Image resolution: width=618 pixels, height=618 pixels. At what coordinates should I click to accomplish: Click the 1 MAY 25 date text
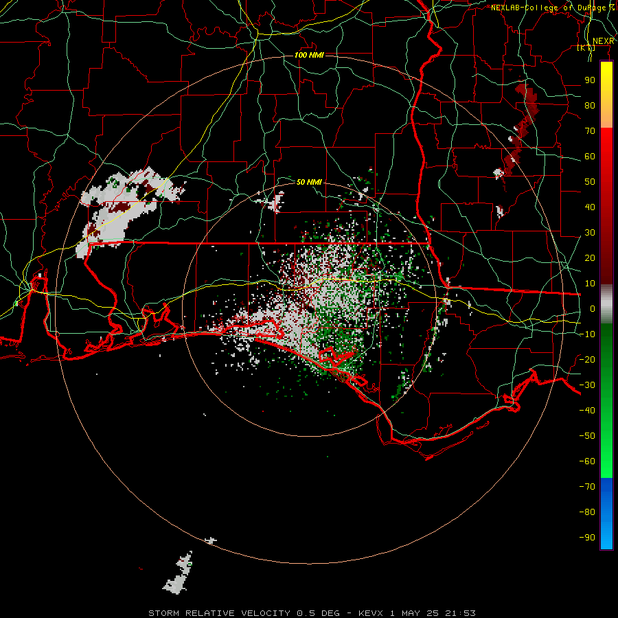[x=415, y=613]
